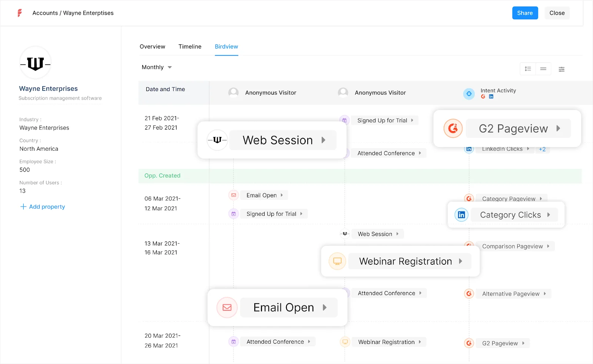Click the LinkedIn icon beside LinkedIn Clicks
593x364 pixels.
pyautogui.click(x=469, y=149)
